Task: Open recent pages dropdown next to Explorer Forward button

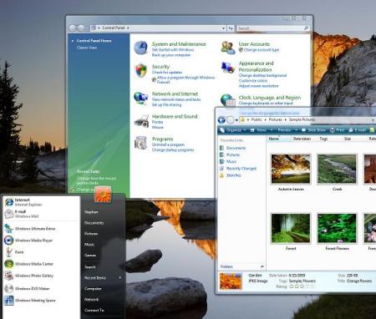Action: [236, 120]
